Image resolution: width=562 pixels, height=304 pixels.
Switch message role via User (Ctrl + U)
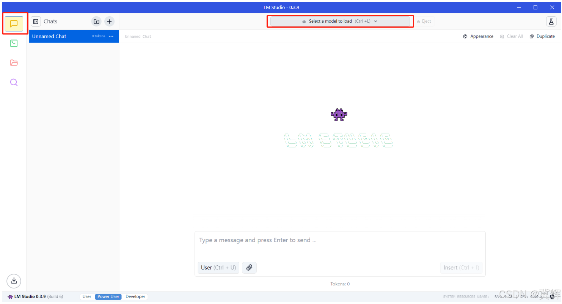[218, 268]
